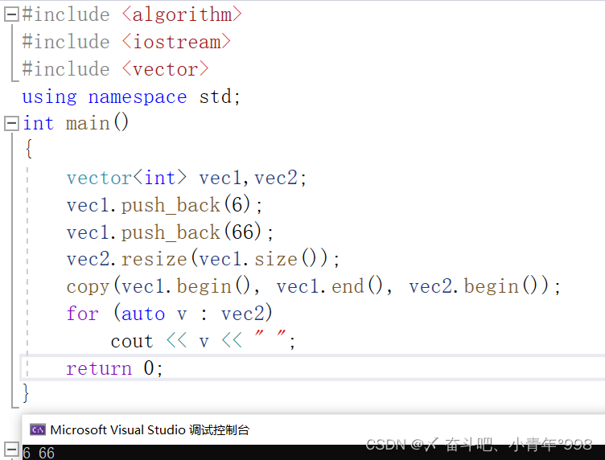Screen dimensions: 605x460
Task: Click 'vec2.begin()' in the copy call
Action: point(479,286)
